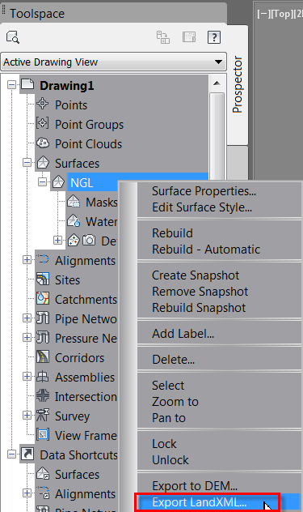Choose Create Snapshot menu entry
Image resolution: width=303 pixels, height=512 pixels.
(x=196, y=275)
